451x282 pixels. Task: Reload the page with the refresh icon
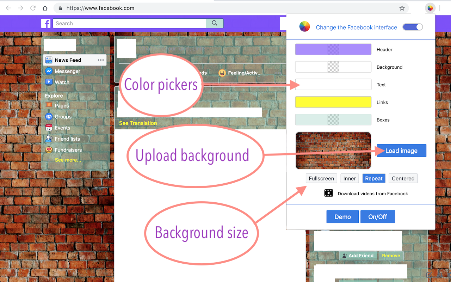(x=33, y=8)
